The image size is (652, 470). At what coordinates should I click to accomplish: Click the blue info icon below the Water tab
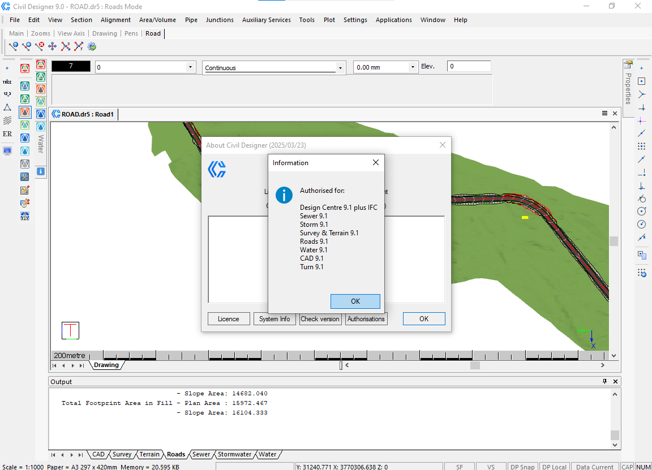click(40, 171)
